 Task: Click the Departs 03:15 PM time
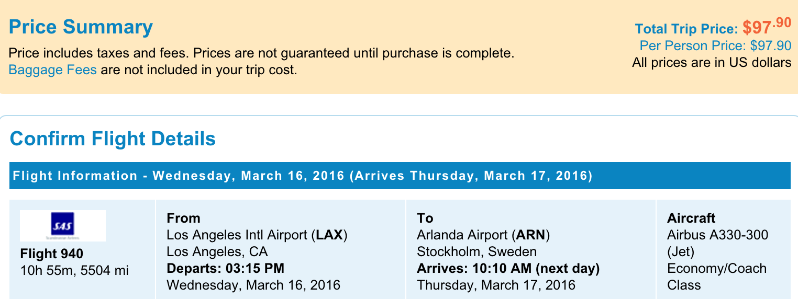(225, 269)
